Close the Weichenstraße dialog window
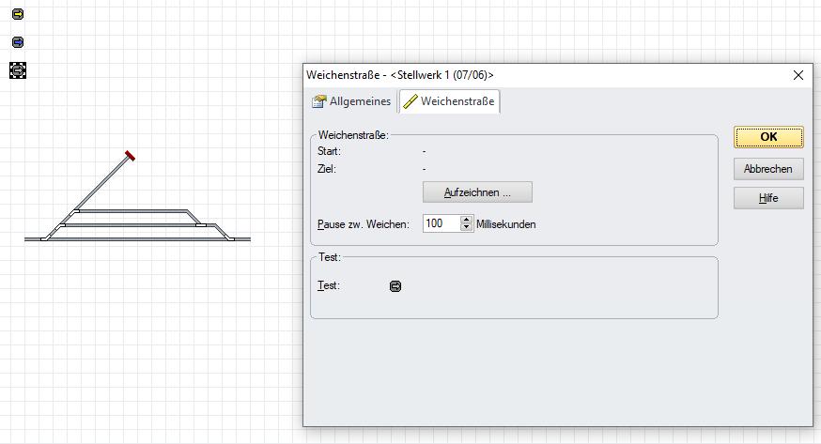 (798, 75)
